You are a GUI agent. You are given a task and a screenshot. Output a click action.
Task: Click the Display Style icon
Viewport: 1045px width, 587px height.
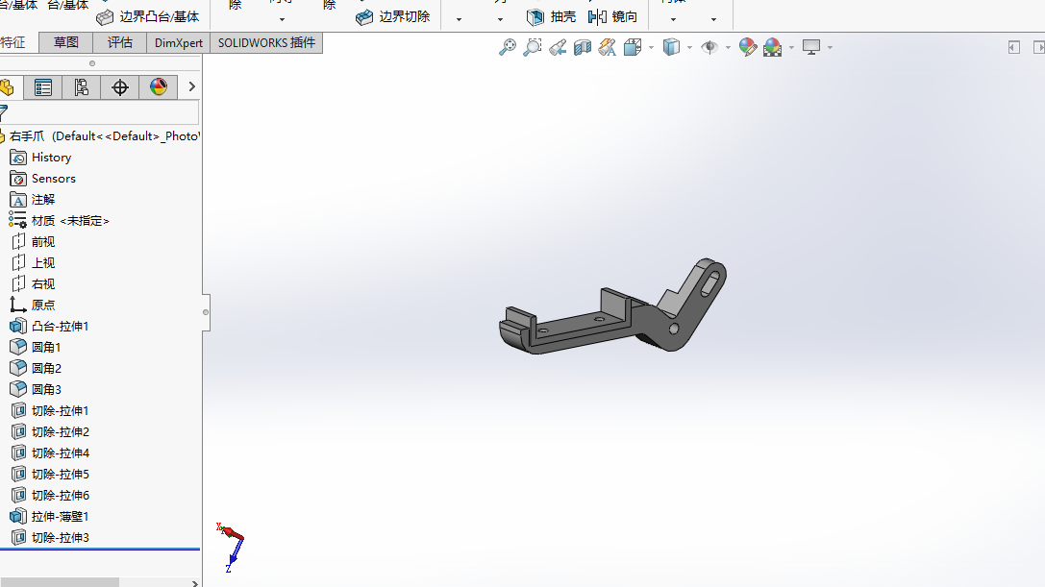(671, 47)
